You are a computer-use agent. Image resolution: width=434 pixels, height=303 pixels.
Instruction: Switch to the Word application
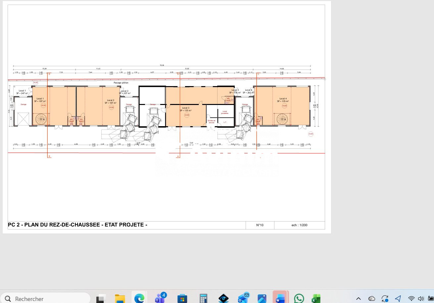(280, 298)
